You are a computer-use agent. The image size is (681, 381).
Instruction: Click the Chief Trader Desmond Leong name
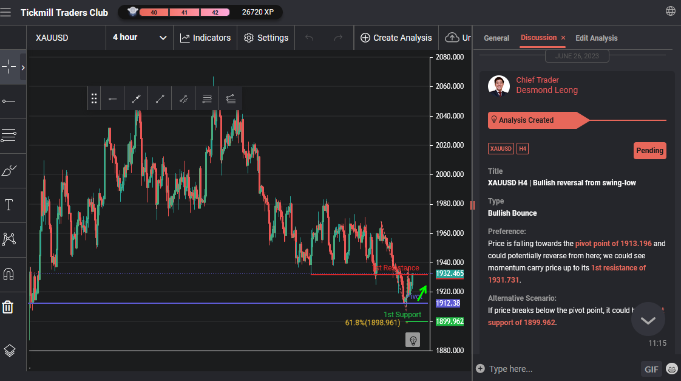point(547,85)
